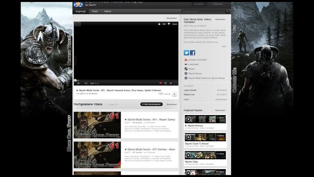This screenshot has width=314, height=177.
Task: Open the Skyrim Good To Know! playlist title
Action: [197, 144]
